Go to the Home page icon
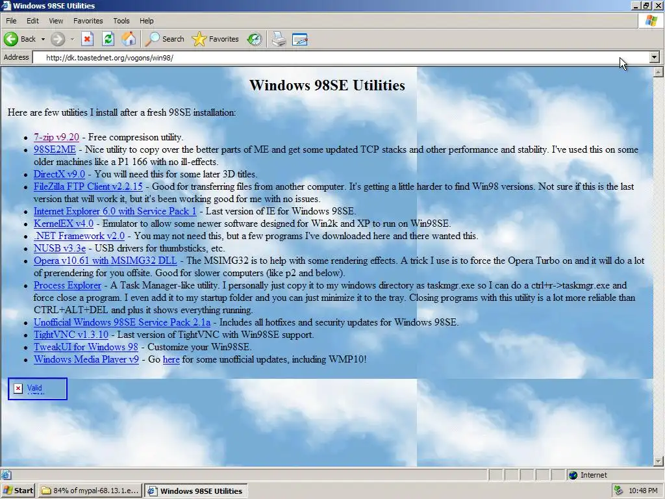665x499 pixels. 129,39
